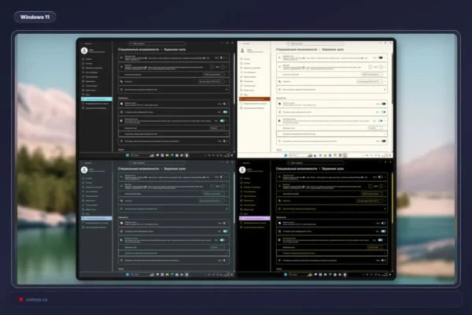The image size is (472, 315).
Task: Click Start button on light cream window taskbar
Action: click(x=286, y=156)
